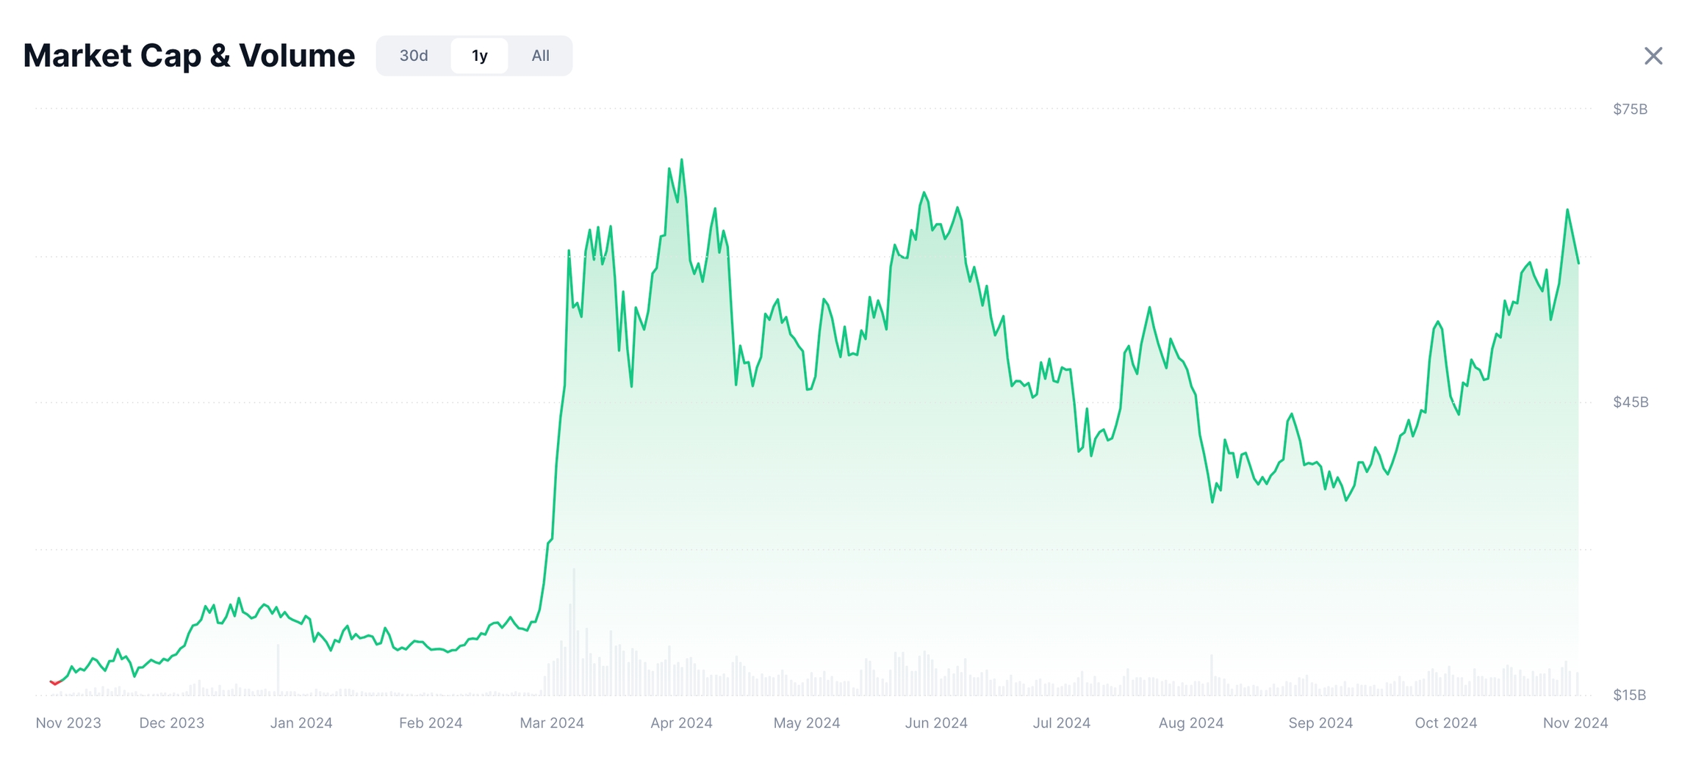
Task: Click the Feb 2024 axis label
Action: [x=431, y=723]
